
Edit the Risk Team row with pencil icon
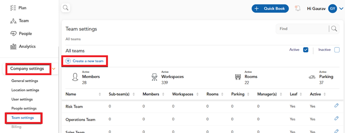pyautogui.click(x=336, y=105)
